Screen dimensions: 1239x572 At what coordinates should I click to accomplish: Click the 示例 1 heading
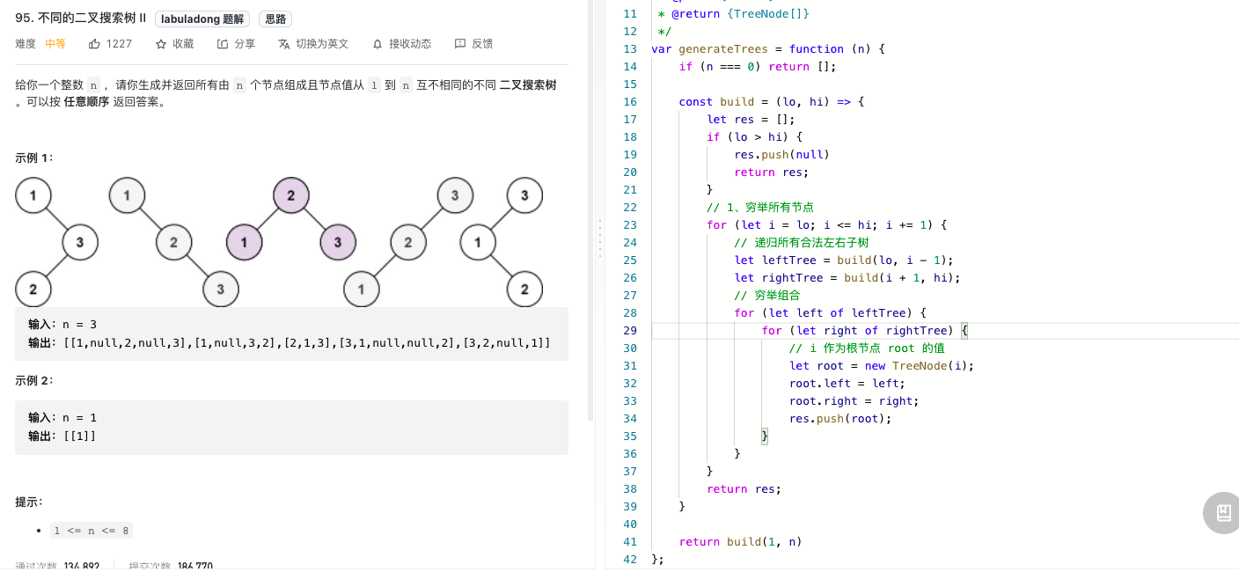34,158
